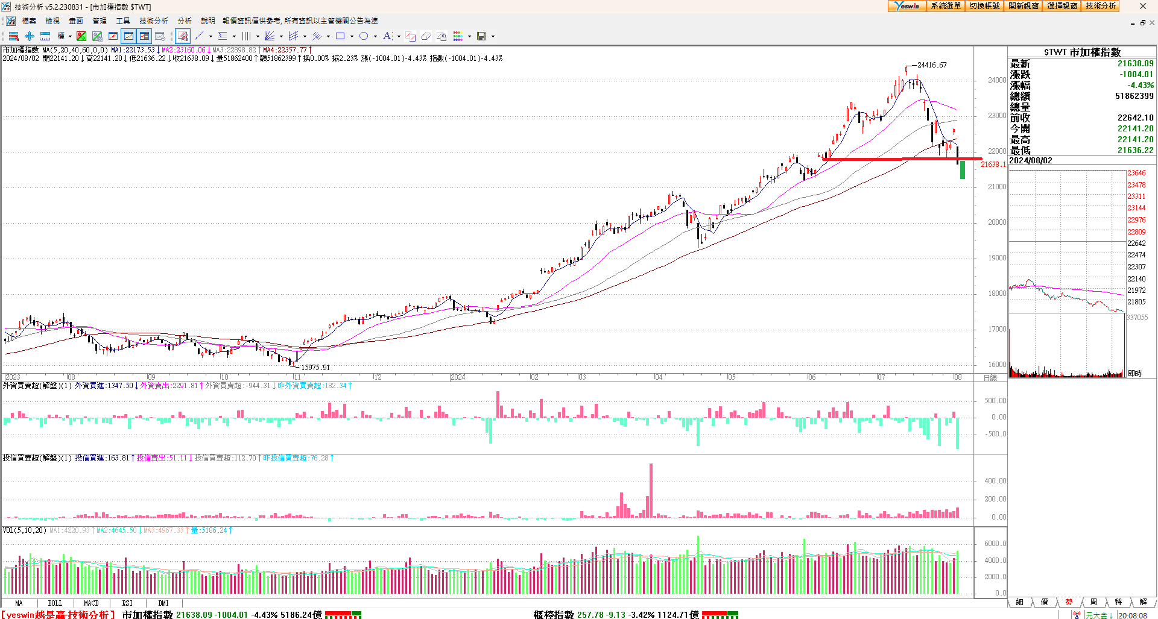The width and height of the screenshot is (1158, 619).
Task: Open the trend line tool dropdown arrow
Action: point(210,36)
